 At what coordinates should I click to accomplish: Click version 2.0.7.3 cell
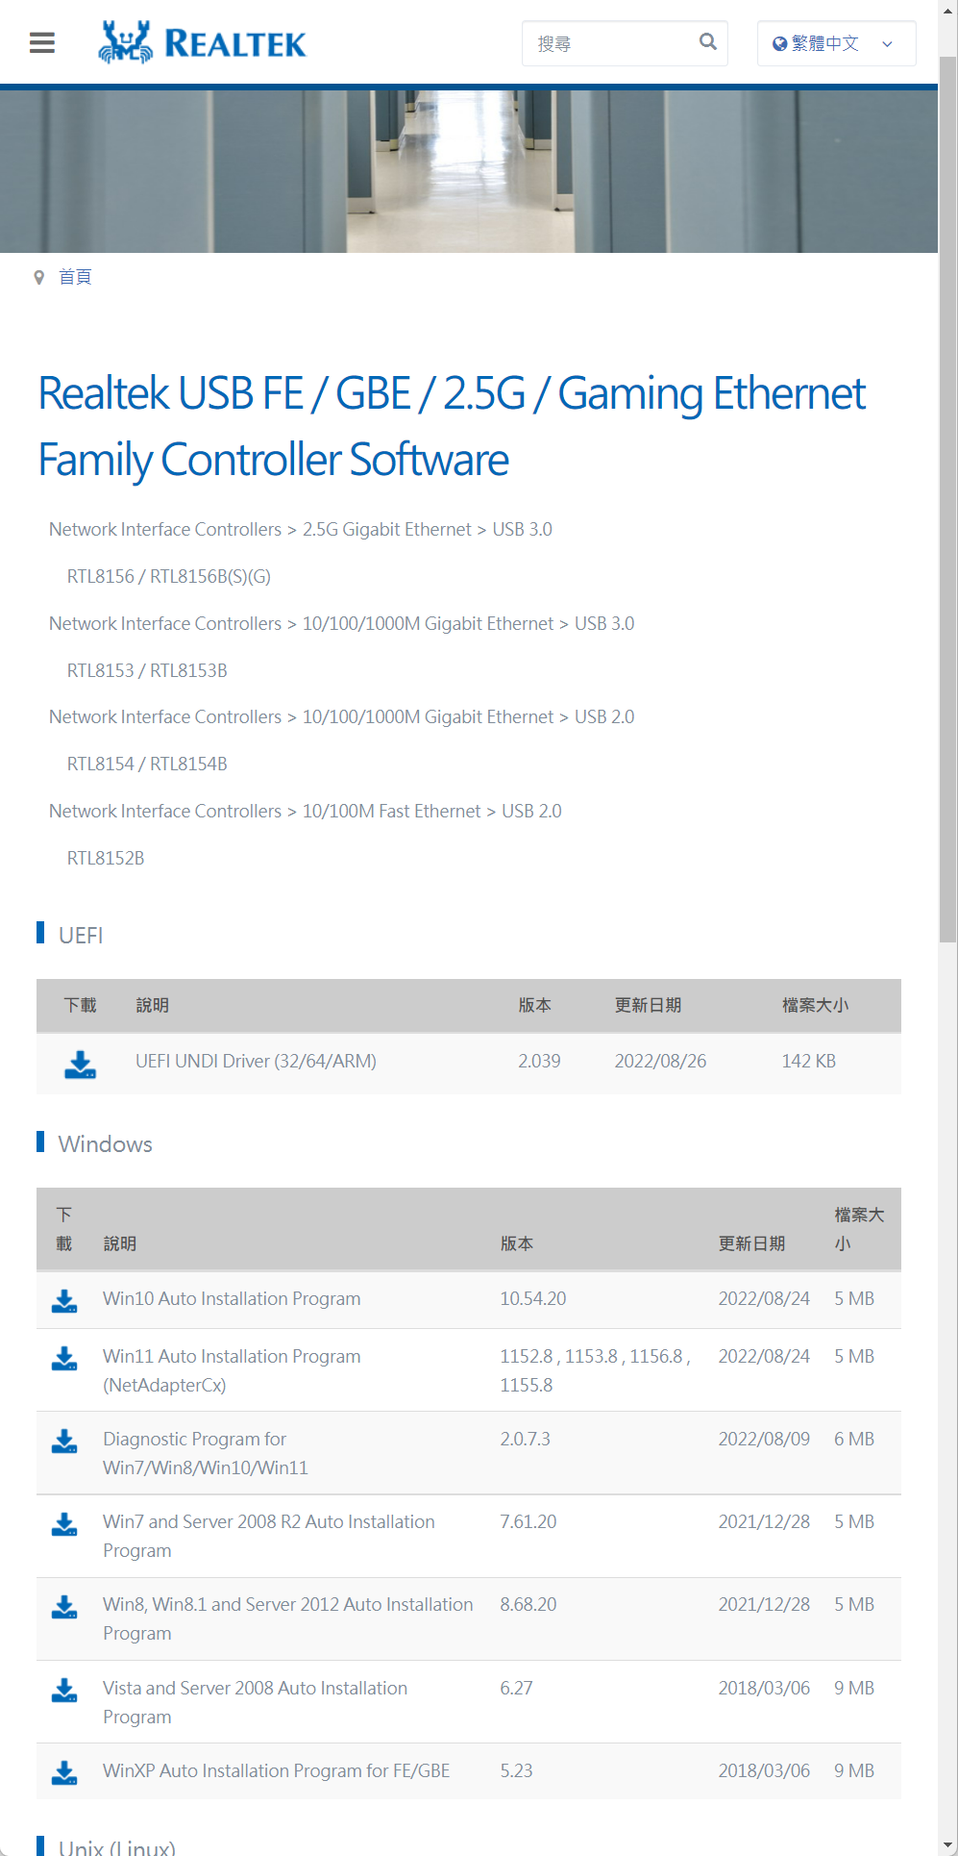525,1439
